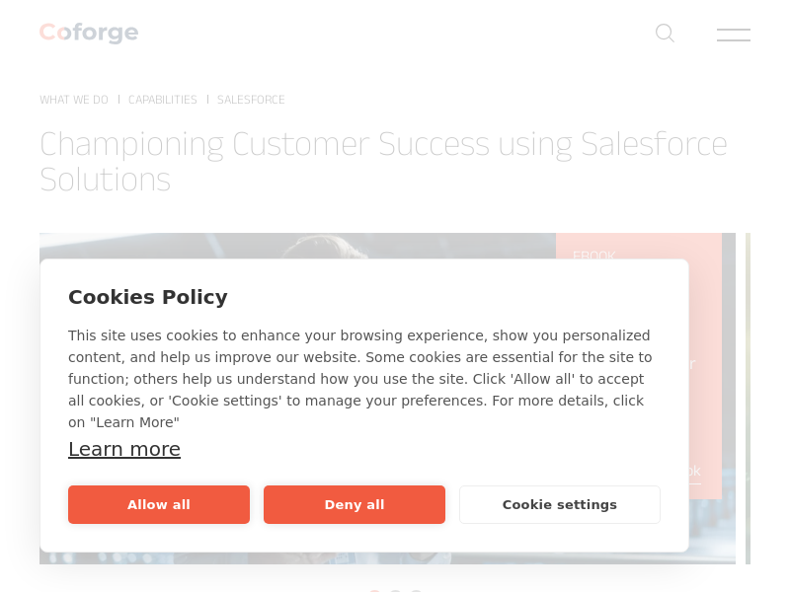Open the search magnifier icon
This screenshot has height=592, width=790.
point(665,34)
